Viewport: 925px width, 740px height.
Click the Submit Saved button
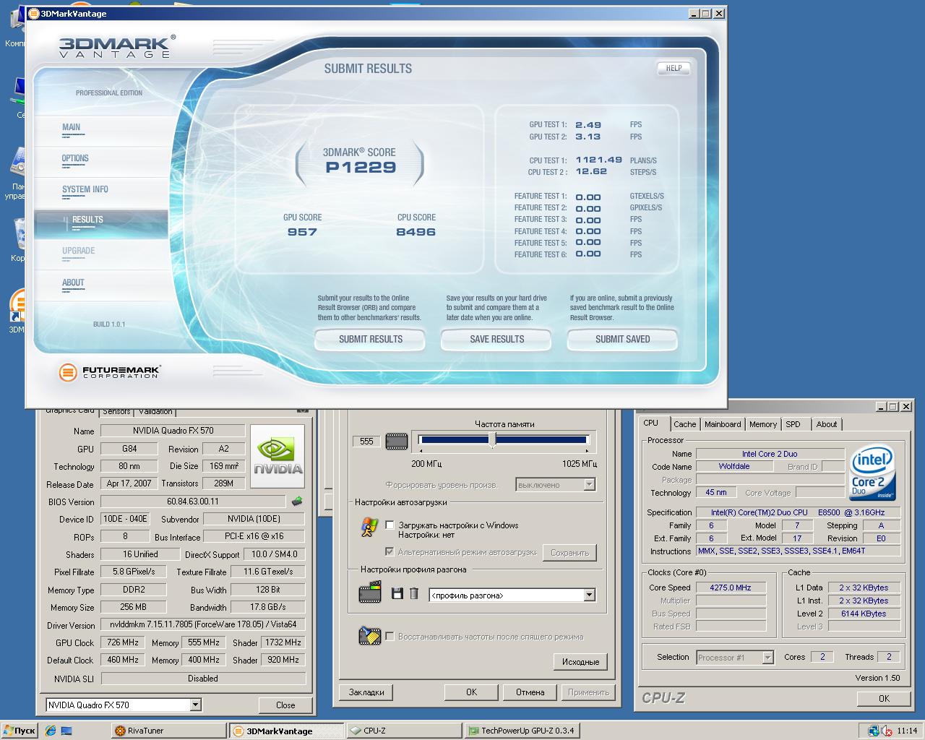(x=622, y=339)
